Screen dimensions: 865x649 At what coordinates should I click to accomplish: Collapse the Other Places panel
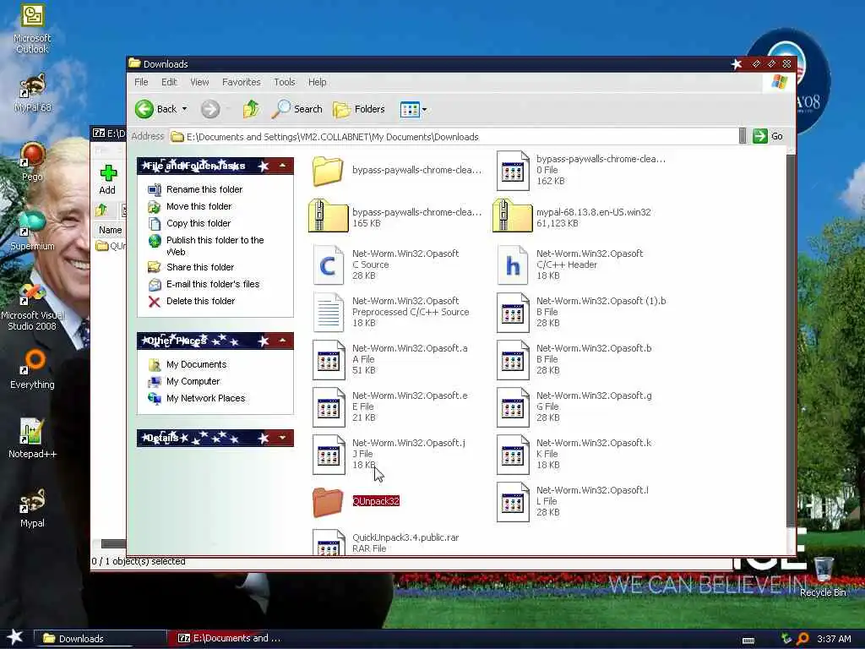tap(282, 341)
